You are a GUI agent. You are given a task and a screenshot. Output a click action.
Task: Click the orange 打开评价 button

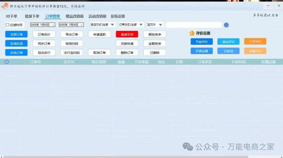click(x=255, y=41)
